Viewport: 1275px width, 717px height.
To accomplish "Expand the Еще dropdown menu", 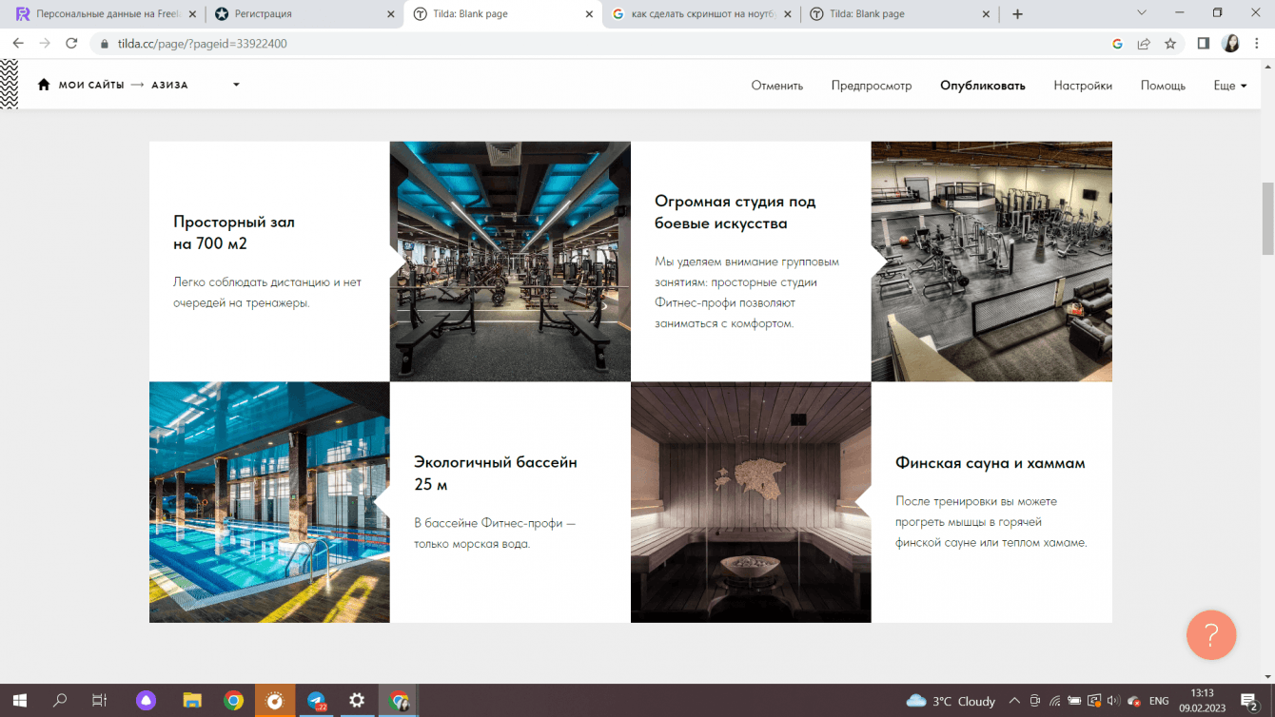I will pyautogui.click(x=1230, y=86).
